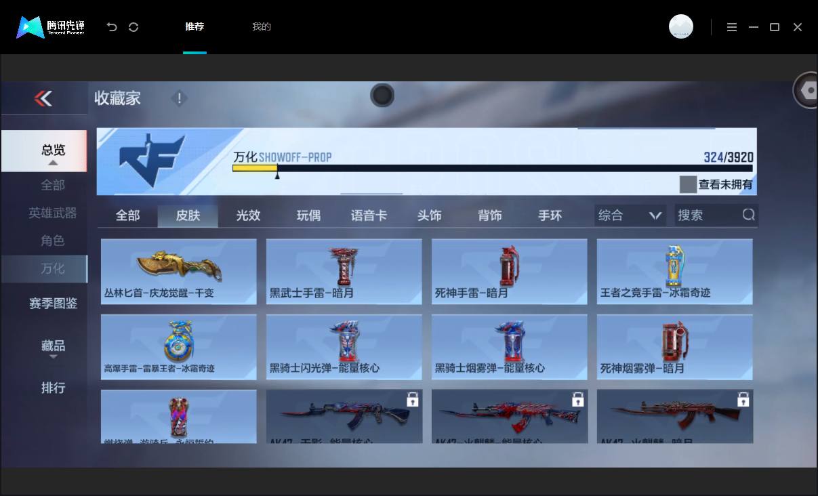Image resolution: width=818 pixels, height=496 pixels.
Task: Expand the 藏品 sidebar section
Action: click(54, 348)
